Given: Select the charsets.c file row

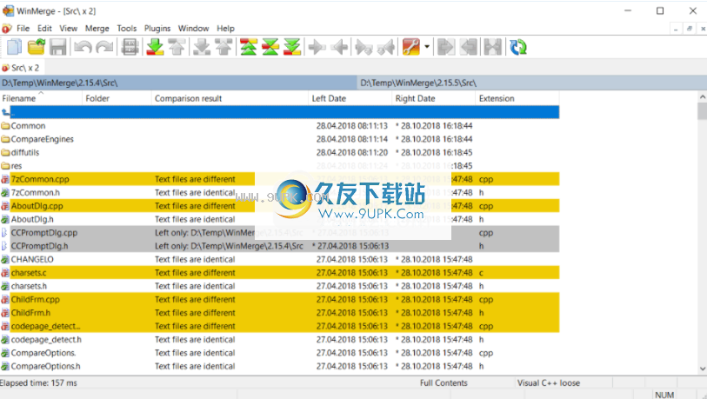Looking at the screenshot, I should point(279,273).
